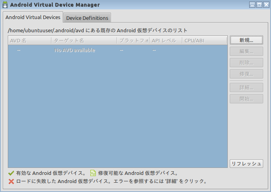Click the 修復可能な Android 仮想デバイス legend text
Image resolution: width=271 pixels, height=192 pixels.
click(x=138, y=173)
